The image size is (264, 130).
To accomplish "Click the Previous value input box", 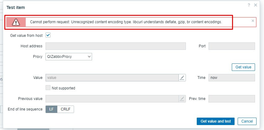I will click(x=112, y=99).
